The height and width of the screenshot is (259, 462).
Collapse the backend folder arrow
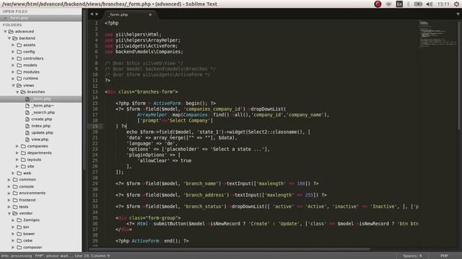[x=9, y=38]
